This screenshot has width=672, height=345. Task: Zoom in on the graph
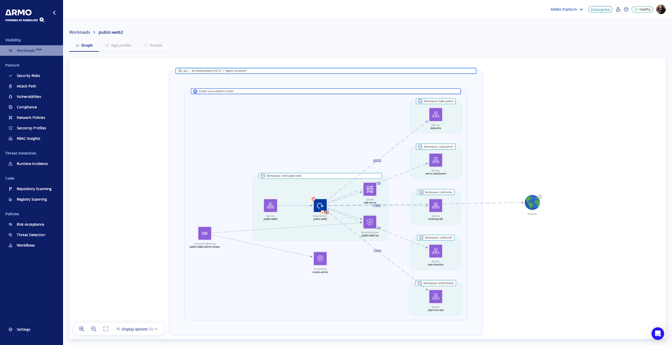point(82,329)
